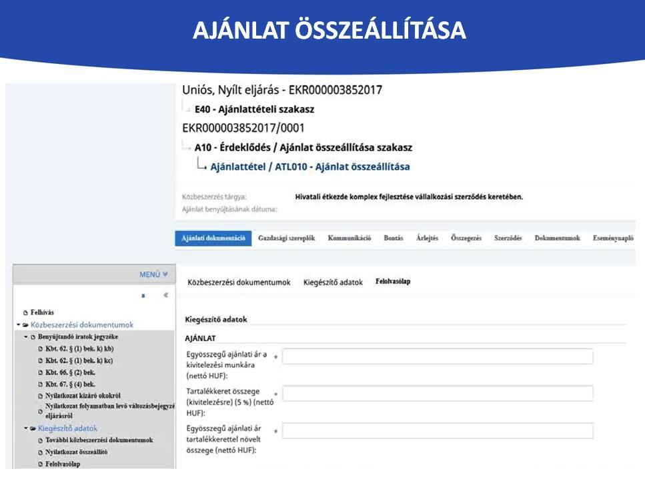Image resolution: width=645 pixels, height=479 pixels.
Task: Click the document icon beside Kbt. 66. § (2) bek.
Action: [40, 373]
